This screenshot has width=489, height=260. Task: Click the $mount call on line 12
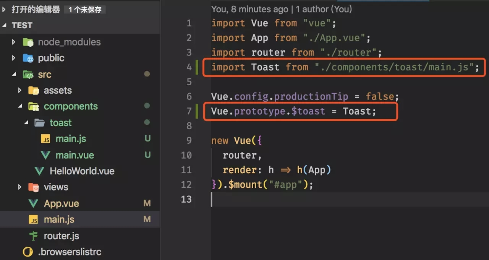click(245, 185)
